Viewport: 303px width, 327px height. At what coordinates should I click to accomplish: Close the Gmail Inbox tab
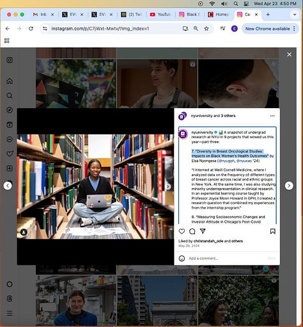coord(52,15)
